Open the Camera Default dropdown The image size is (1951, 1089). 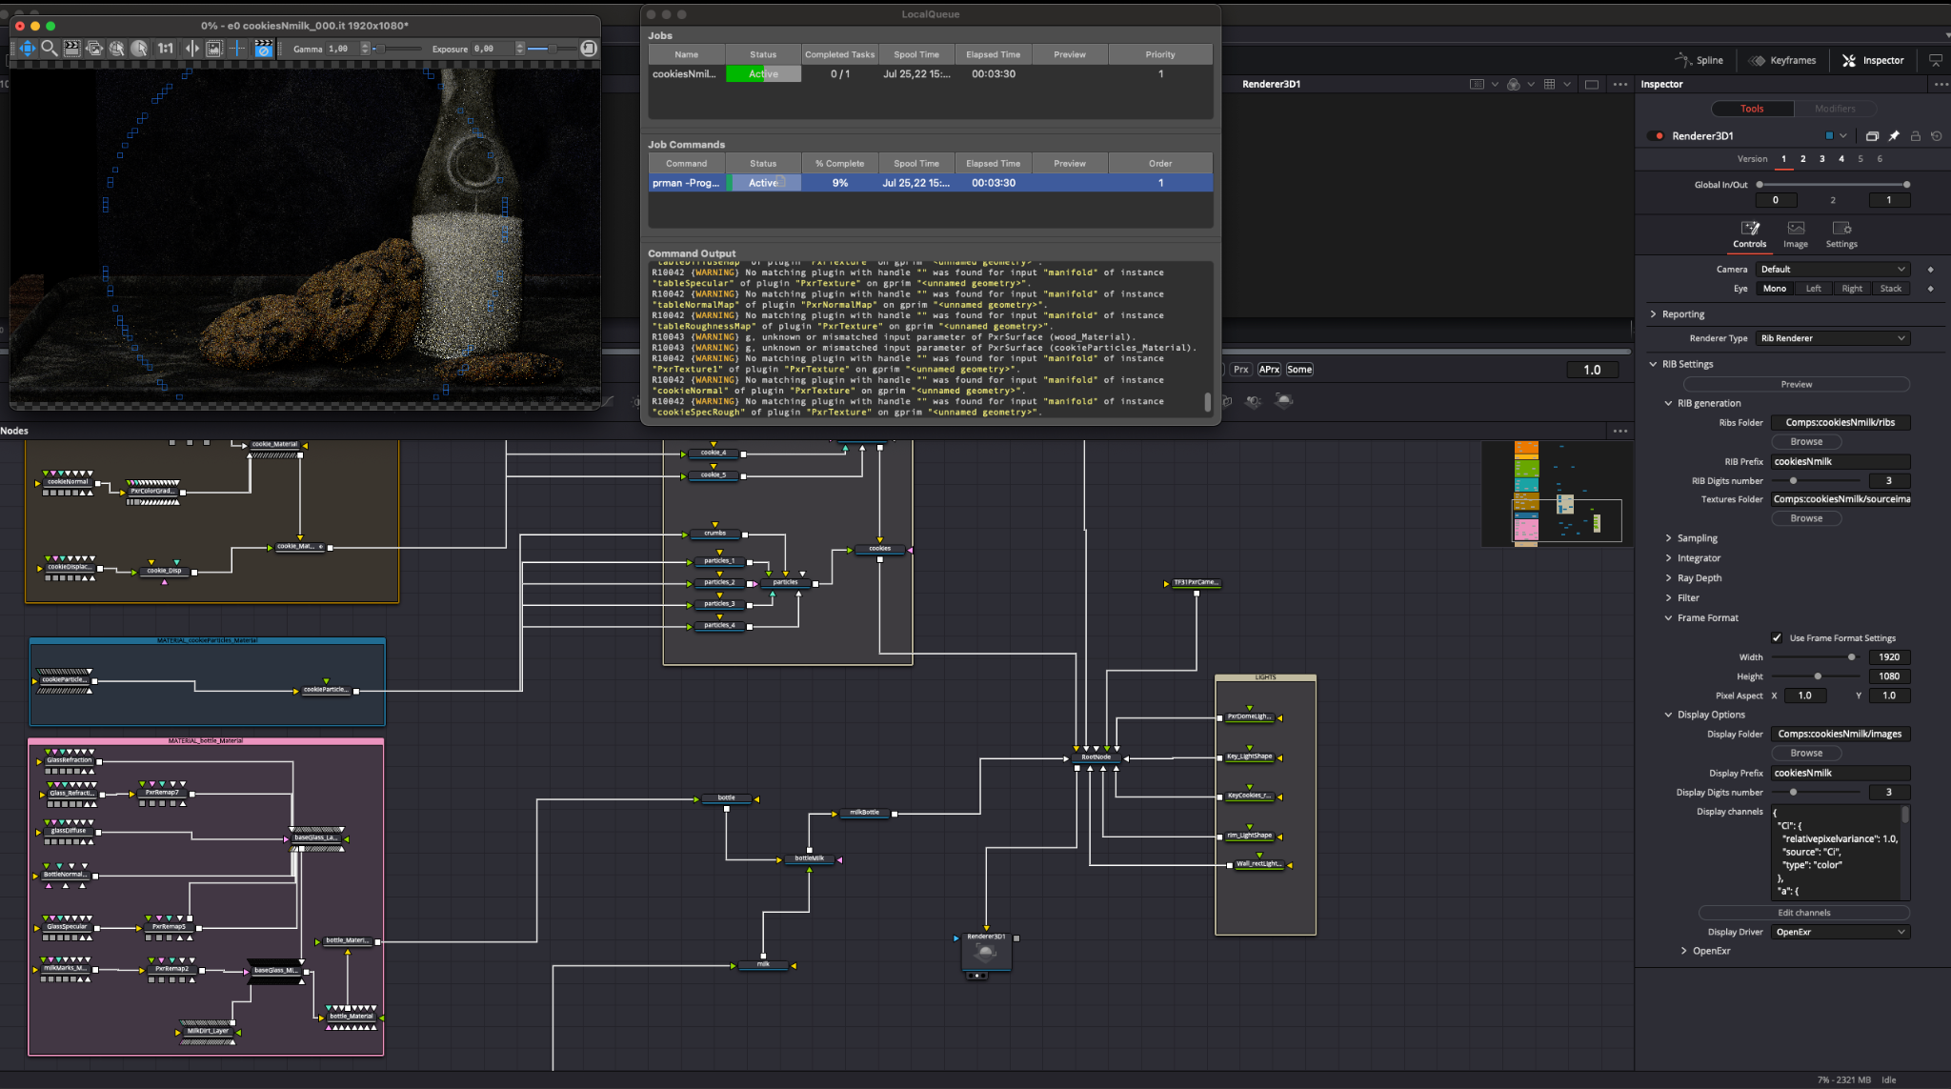point(1834,270)
